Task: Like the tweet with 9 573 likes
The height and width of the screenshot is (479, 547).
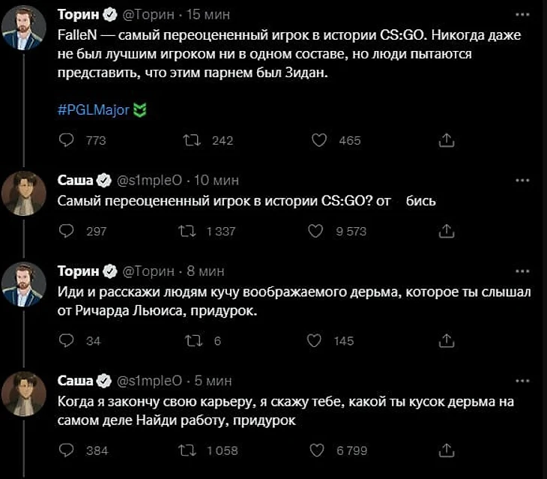Action: [x=320, y=231]
